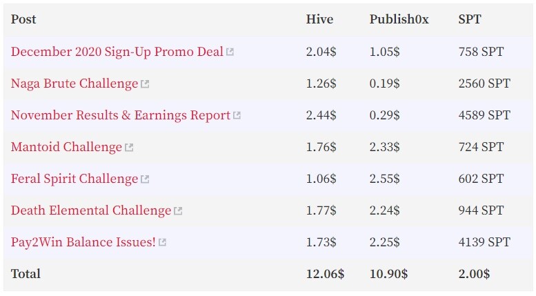Click external link icon after Death Elemental Challenge

point(178,211)
